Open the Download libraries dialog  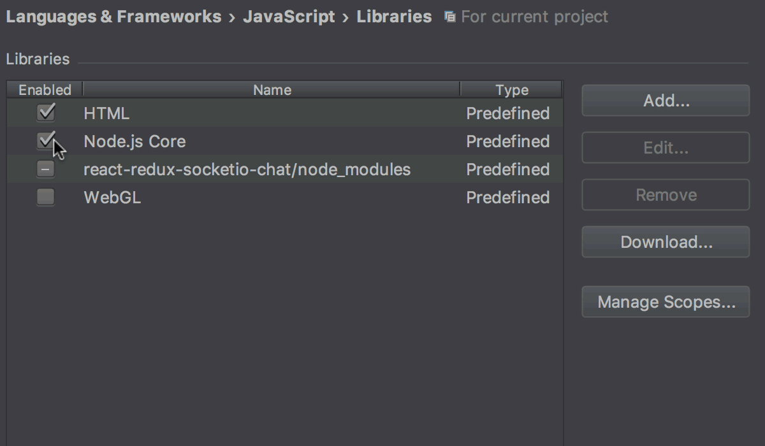(x=665, y=241)
